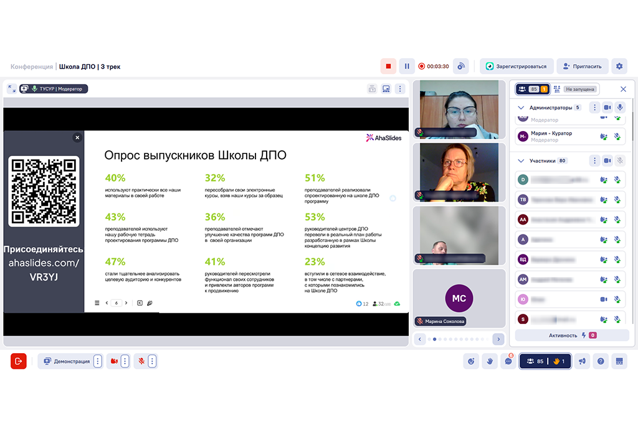Screen dimensions: 638x428
Task: Collapse the Участники group
Action: 521,160
